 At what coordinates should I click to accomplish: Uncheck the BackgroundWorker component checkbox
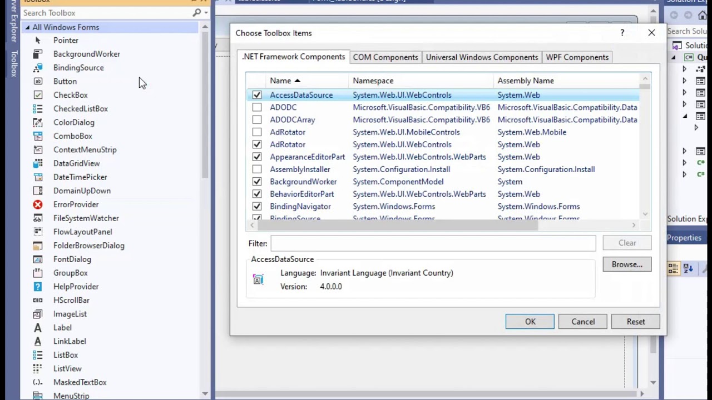point(257,182)
